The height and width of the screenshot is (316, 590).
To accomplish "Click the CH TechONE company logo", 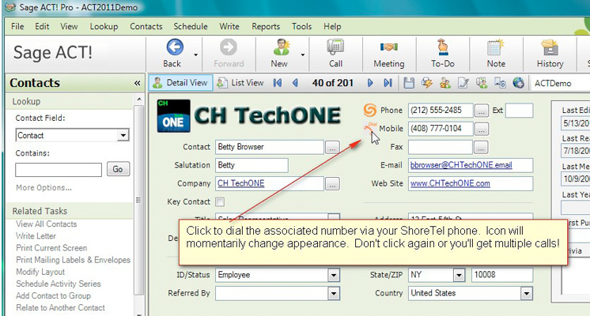I will pyautogui.click(x=173, y=115).
